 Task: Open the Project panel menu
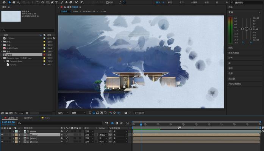tap(9, 7)
